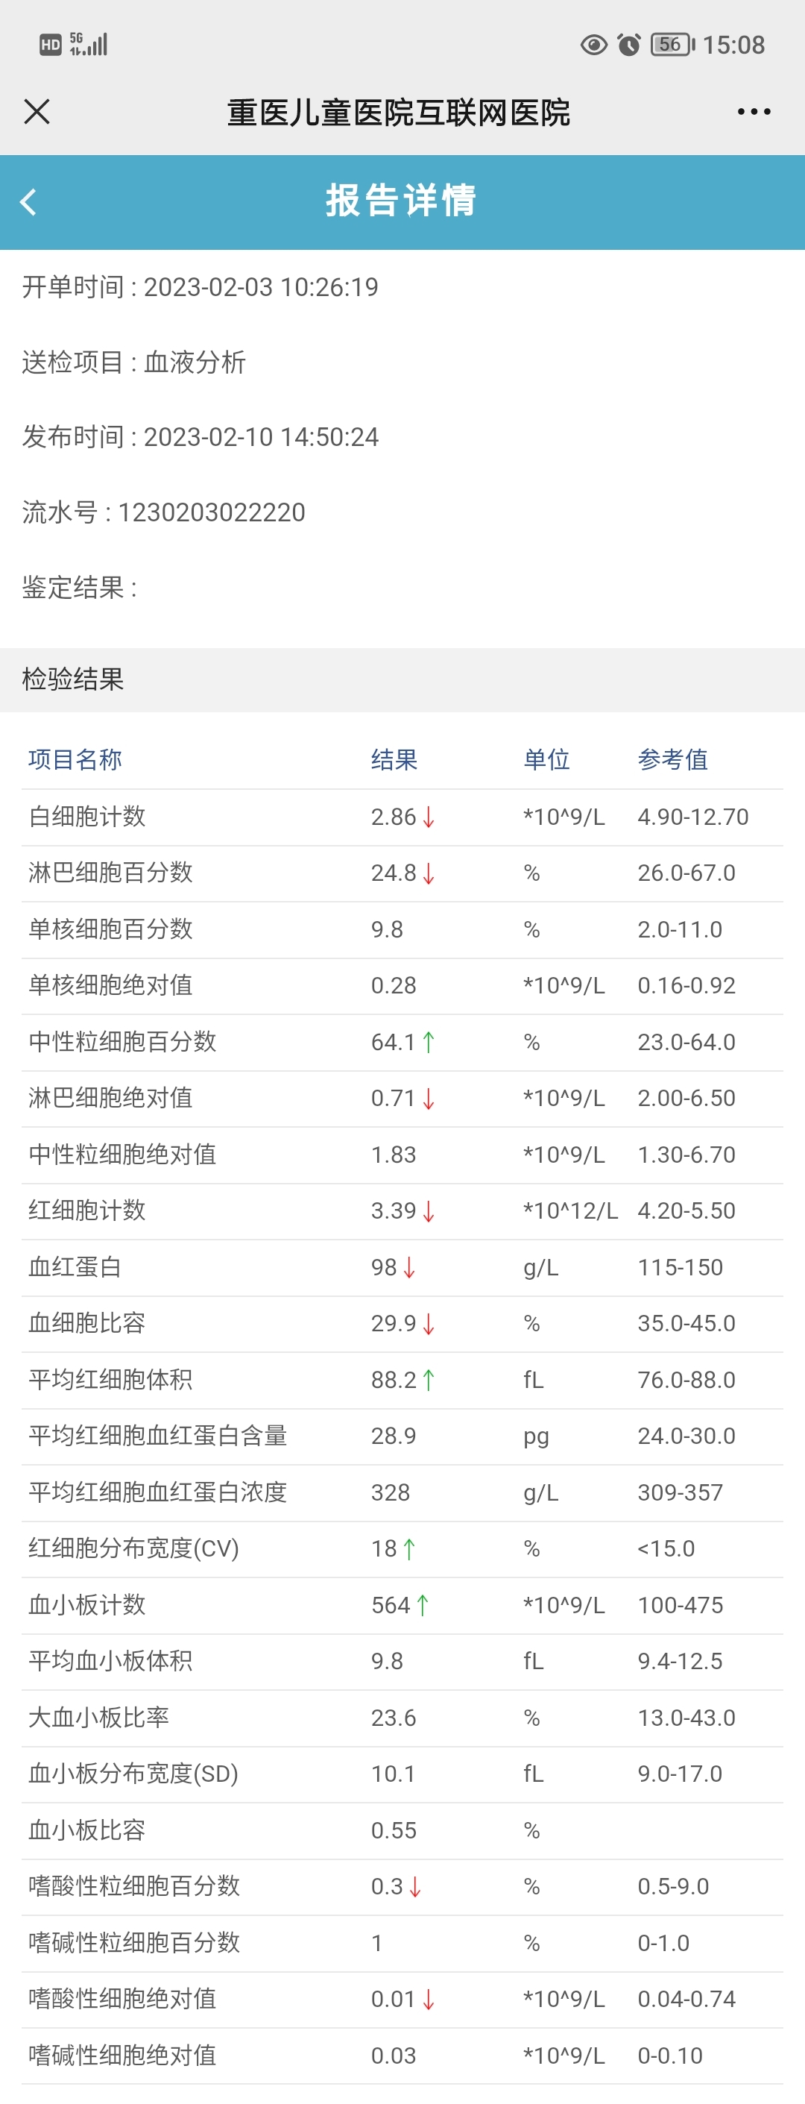This screenshot has height=2104, width=805.
Task: Tap the eye comfort status icon
Action: pyautogui.click(x=593, y=44)
